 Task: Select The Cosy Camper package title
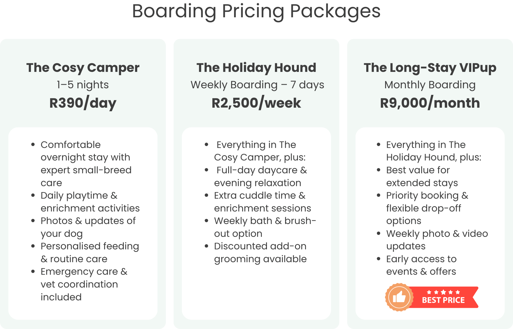(83, 68)
